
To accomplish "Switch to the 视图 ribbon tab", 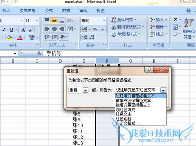I will point(100,11).
